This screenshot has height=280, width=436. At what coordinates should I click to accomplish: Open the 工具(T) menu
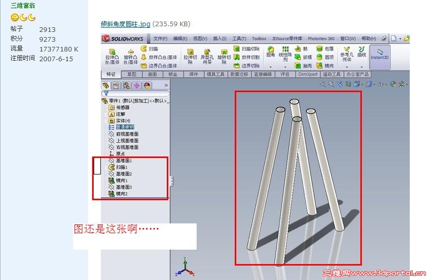click(x=239, y=39)
